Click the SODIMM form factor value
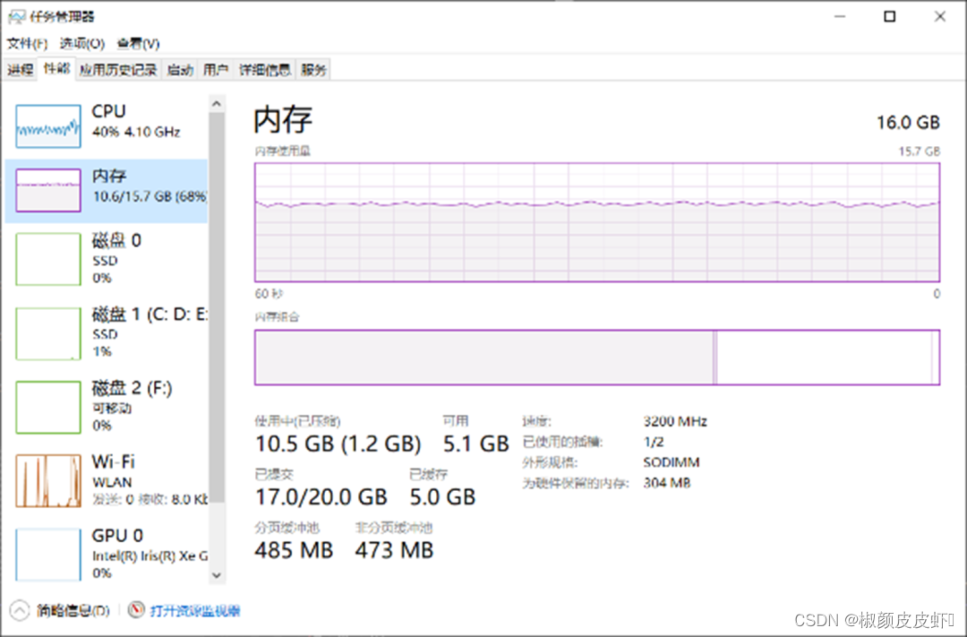Screen dimensions: 967x637 [671, 462]
